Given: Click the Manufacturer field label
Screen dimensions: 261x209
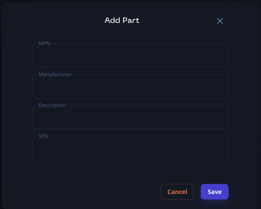Looking at the screenshot, I should click(x=55, y=74).
